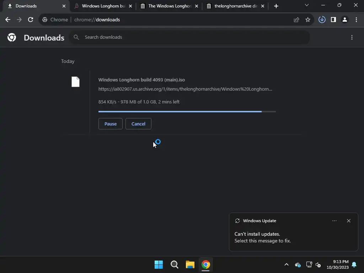Close The Windows Longhorn archive tab
Viewport: 364px width, 273px height.
click(x=197, y=6)
